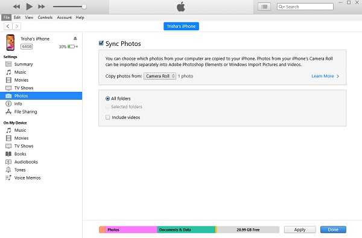Select TV Shows under Settings
This screenshot has height=238, width=362.
point(41,88)
